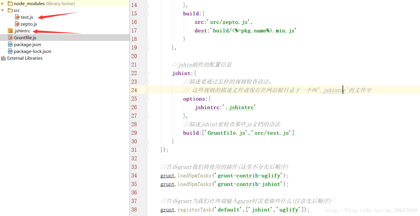Click loadNpmTasks on line 34

coord(194,176)
